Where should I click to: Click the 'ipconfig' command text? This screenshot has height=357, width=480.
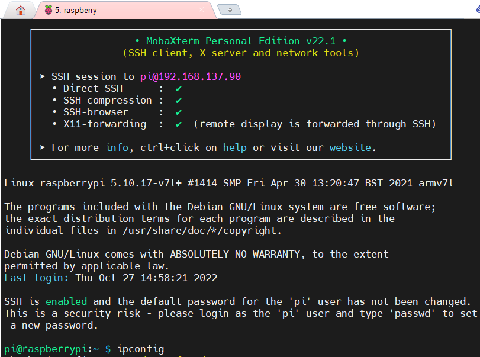pyautogui.click(x=141, y=349)
